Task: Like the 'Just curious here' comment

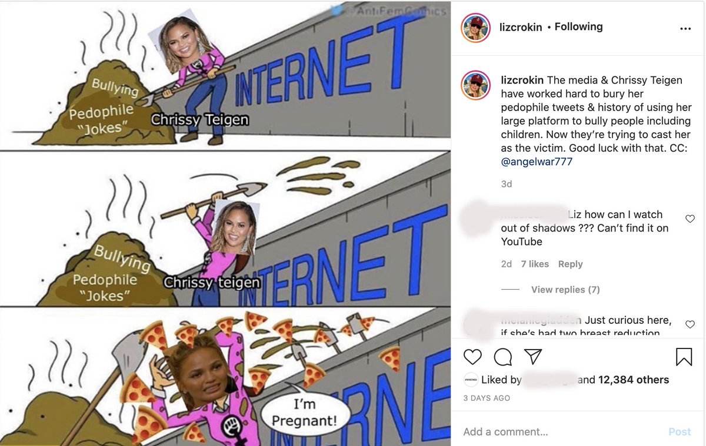Action: click(690, 324)
